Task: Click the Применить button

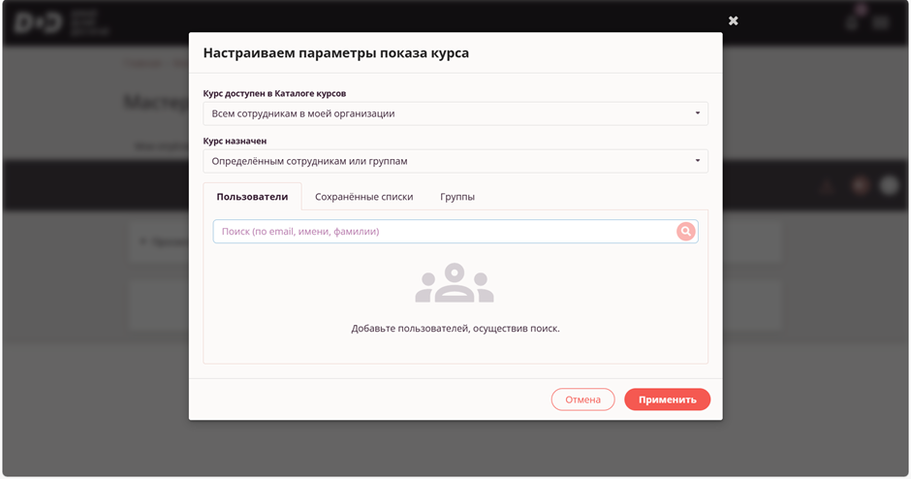Action: (x=668, y=399)
